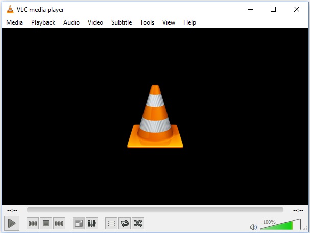Toggle random shuffle playback
The width and height of the screenshot is (310, 233).
tap(138, 223)
